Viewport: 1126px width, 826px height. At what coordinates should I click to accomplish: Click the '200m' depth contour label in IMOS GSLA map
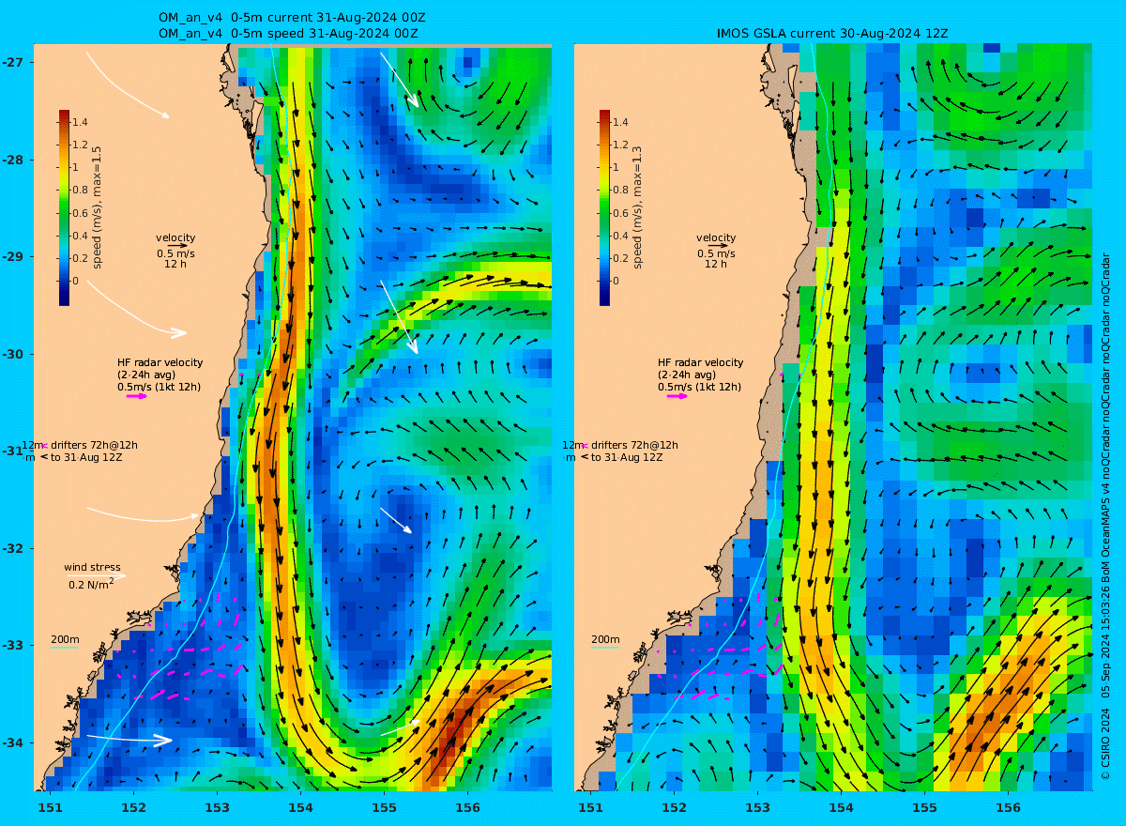pyautogui.click(x=605, y=640)
